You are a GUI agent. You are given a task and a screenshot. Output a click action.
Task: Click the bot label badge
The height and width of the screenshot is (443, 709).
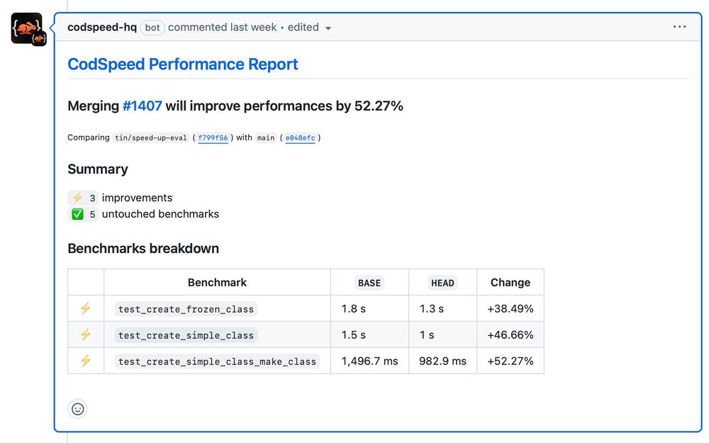[152, 28]
